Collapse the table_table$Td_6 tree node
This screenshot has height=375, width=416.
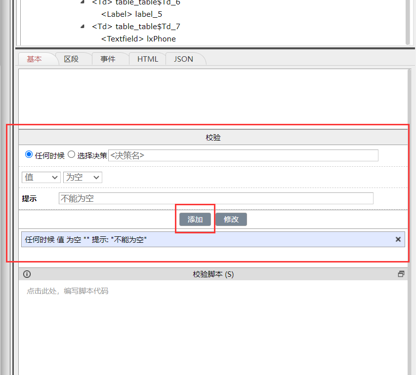pos(82,2)
